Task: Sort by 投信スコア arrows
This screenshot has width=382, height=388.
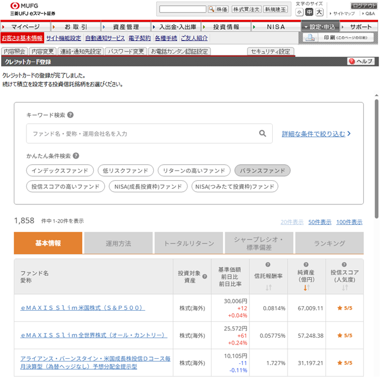Action: pyautogui.click(x=345, y=287)
